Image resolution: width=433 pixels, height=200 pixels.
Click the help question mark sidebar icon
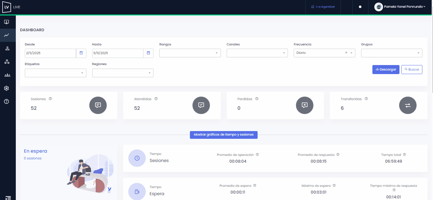point(6,101)
